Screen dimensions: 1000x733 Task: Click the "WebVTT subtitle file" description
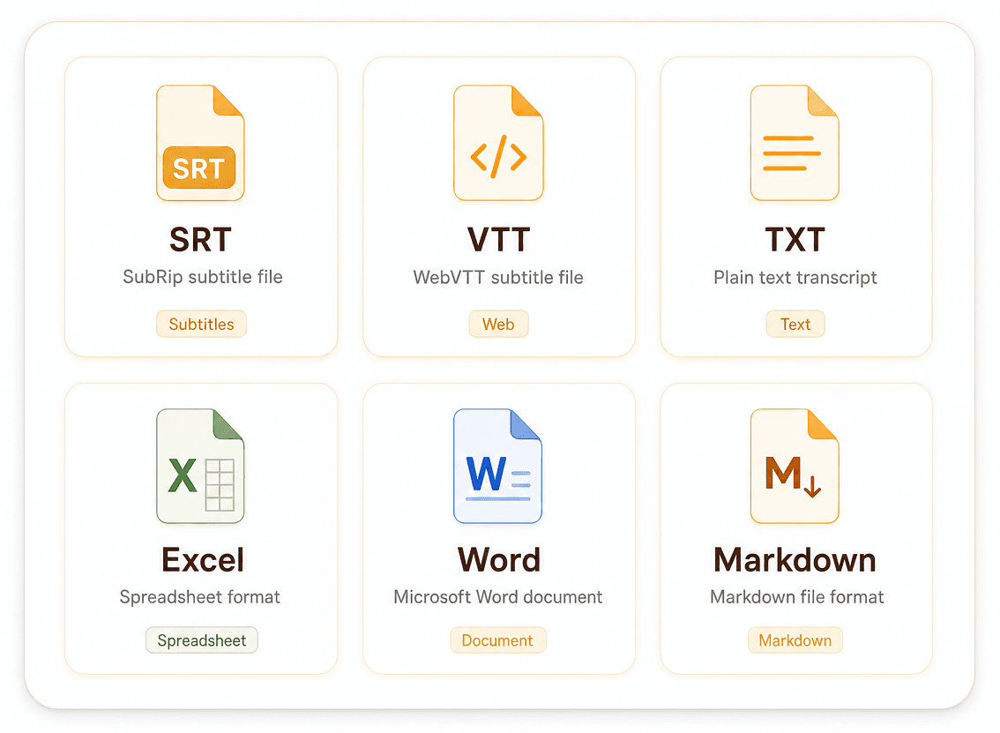[498, 278]
